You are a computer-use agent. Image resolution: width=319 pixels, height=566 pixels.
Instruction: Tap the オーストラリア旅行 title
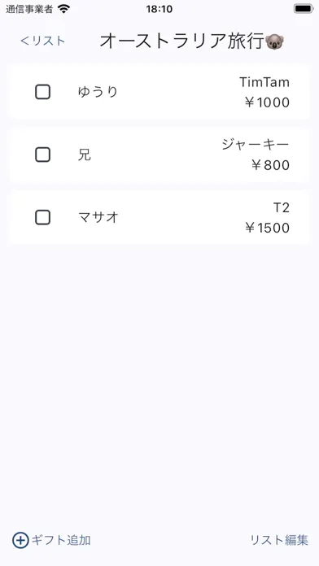[x=182, y=41]
